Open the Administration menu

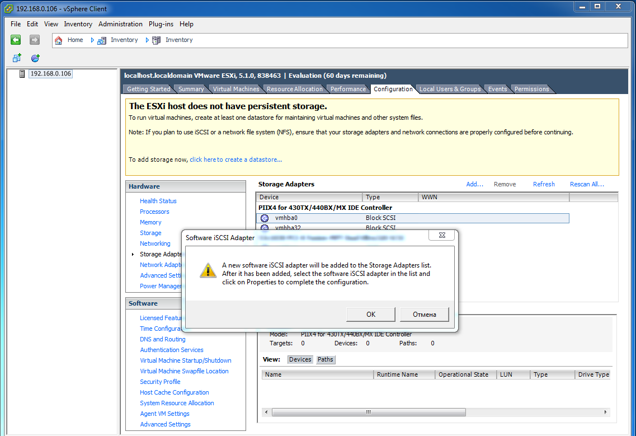[x=120, y=24]
